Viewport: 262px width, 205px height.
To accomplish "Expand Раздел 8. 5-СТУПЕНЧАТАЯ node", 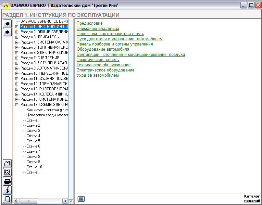I will click(x=17, y=63).
